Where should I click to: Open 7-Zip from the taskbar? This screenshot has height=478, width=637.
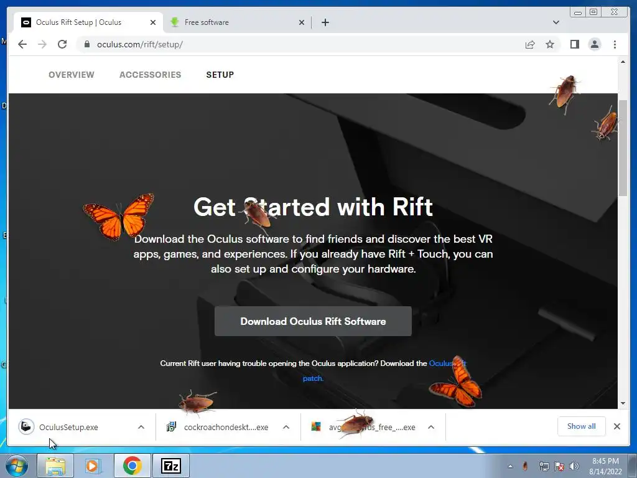(170, 466)
